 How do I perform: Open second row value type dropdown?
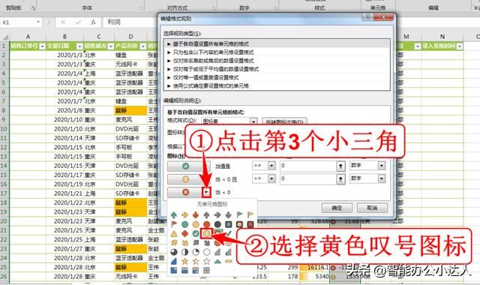click(382, 178)
